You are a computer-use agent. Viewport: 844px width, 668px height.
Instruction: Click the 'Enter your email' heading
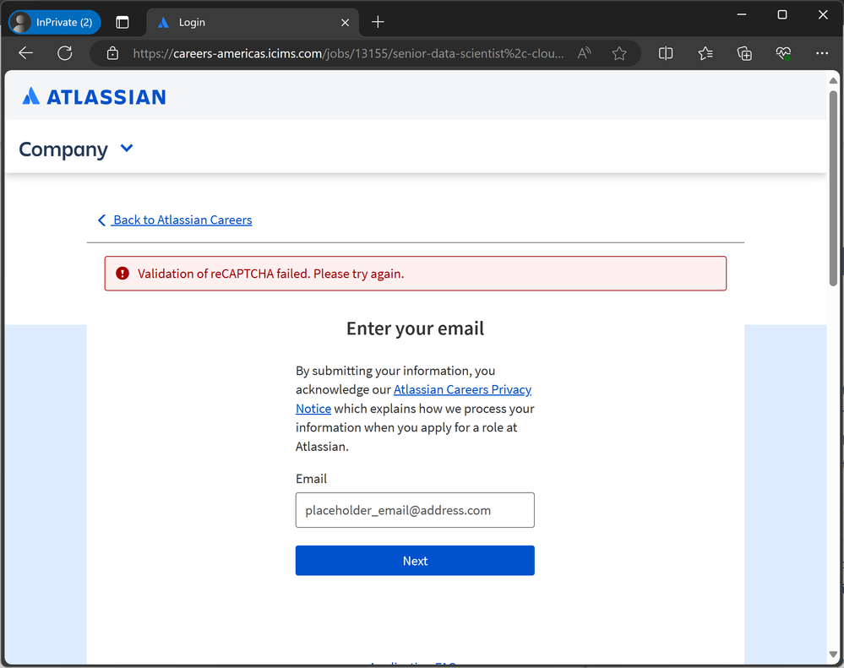(x=415, y=328)
